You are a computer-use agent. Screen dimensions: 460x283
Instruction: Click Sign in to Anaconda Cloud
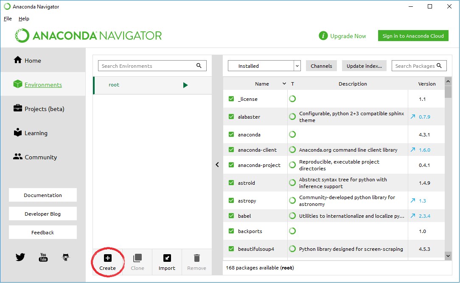click(413, 36)
